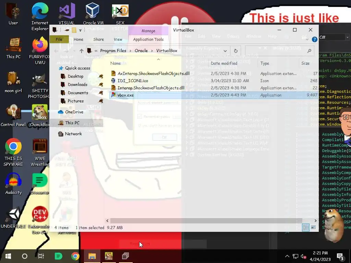The width and height of the screenshot is (351, 263).
Task: Expand the address path double chevron
Action: click(96, 51)
